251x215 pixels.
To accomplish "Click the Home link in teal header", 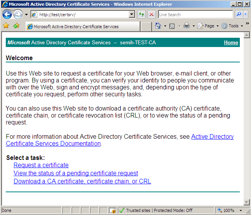I will pyautogui.click(x=231, y=42).
